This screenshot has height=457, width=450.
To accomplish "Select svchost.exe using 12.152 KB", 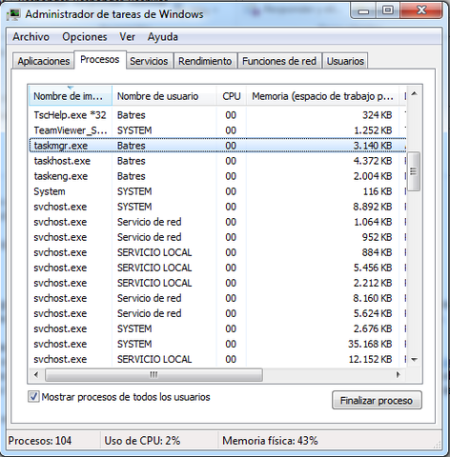I will click(x=217, y=359).
